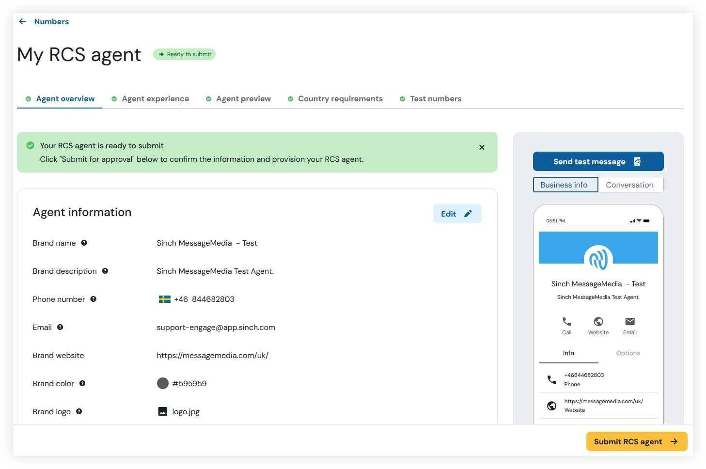The image size is (706, 469).
Task: Click the check icon on Agent preview tab
Action: click(x=208, y=99)
